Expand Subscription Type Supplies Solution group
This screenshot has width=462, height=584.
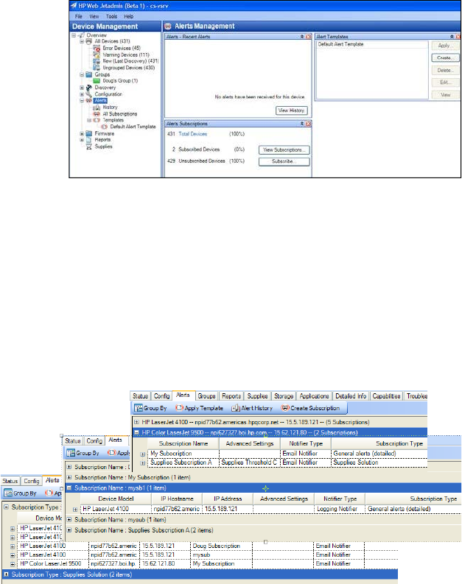(x=6, y=574)
